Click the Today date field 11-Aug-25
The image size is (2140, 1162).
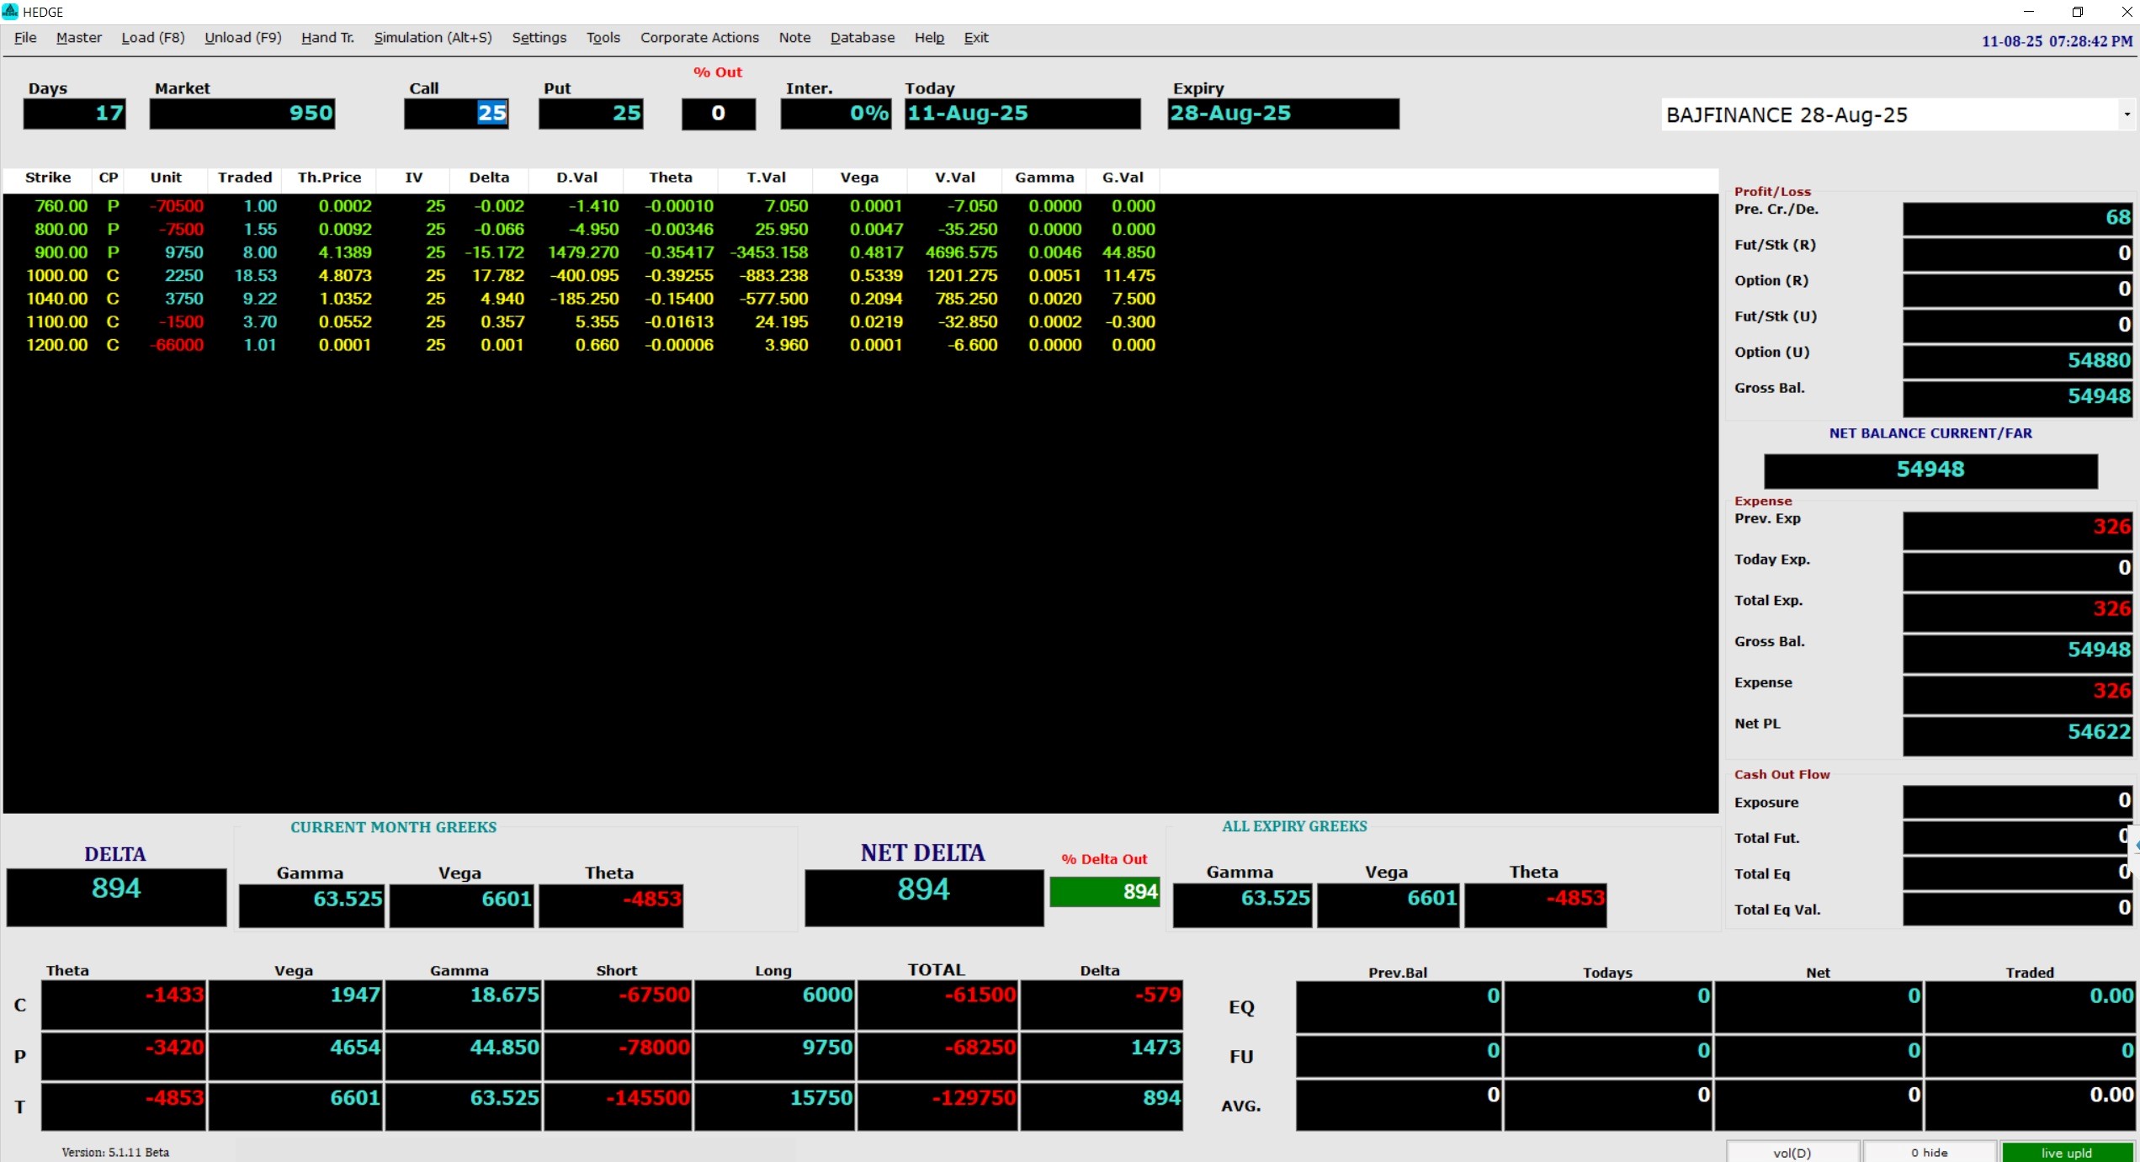point(1022,114)
